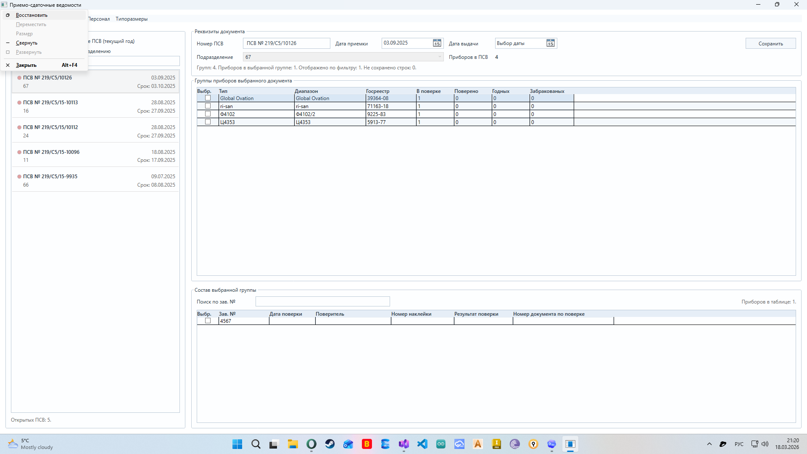Screen dimensions: 807x454
Task: Check the Global Ovation row checkbox
Action: [208, 98]
